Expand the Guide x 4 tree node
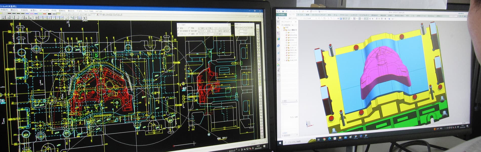Viewport: 481px width, 152px height. [284, 48]
